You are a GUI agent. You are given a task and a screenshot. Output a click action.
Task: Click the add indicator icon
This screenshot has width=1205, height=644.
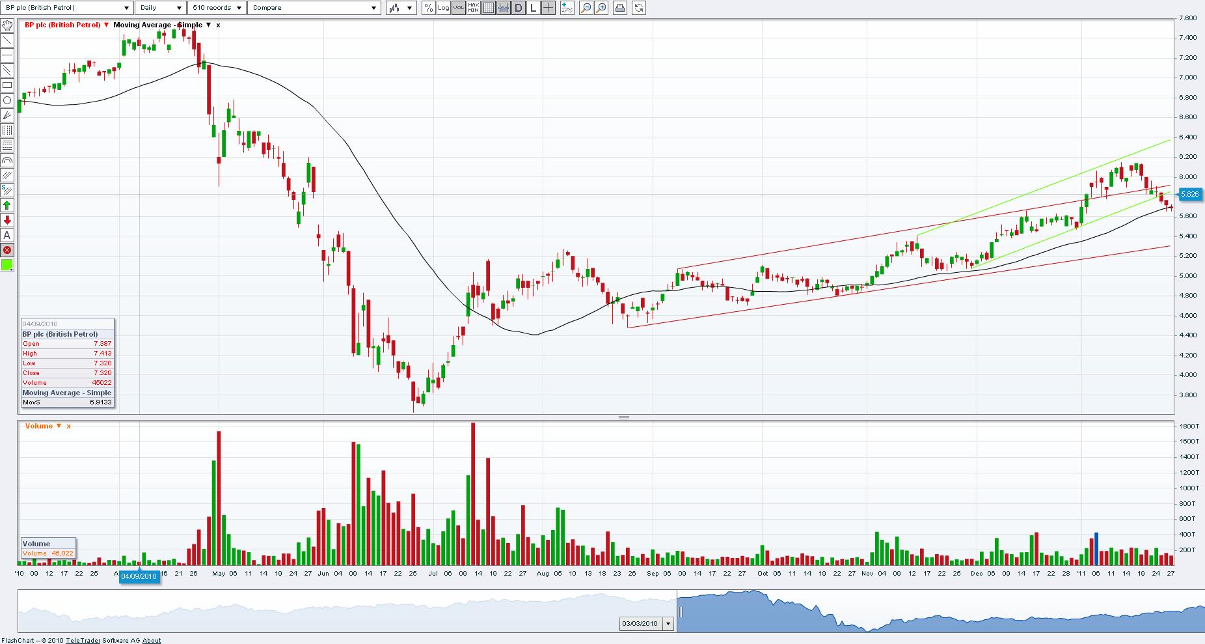[x=567, y=8]
